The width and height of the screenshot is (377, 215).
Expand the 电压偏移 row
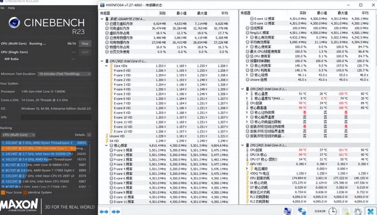[x=247, y=169]
